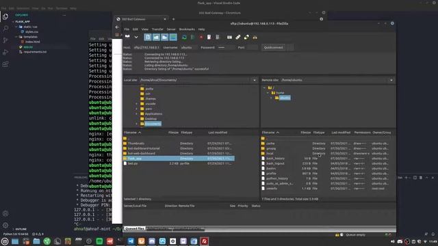Expand the .vscode folder in local tree
The height and width of the screenshot is (246, 438).
click(137, 104)
